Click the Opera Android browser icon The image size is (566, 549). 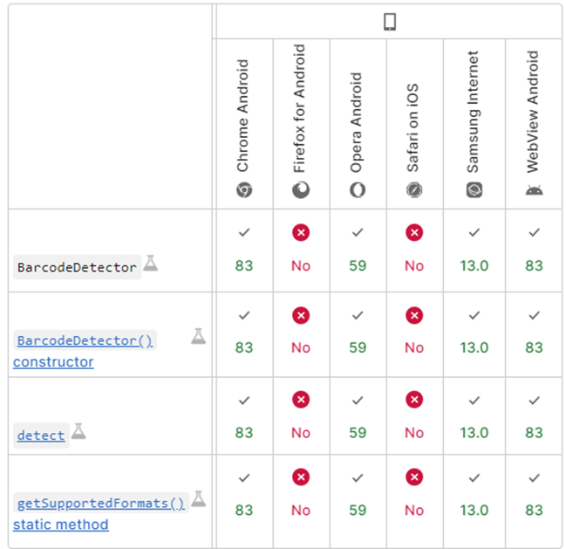pos(358,189)
